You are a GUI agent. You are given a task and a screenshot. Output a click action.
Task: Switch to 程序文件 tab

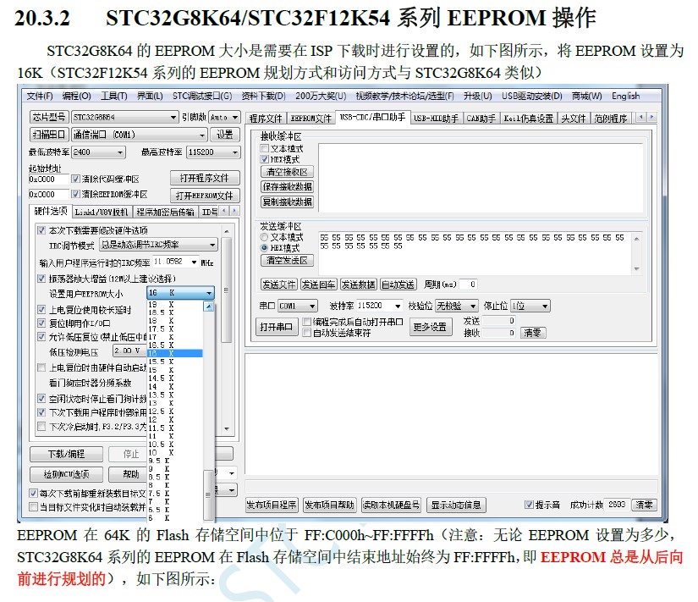(266, 118)
